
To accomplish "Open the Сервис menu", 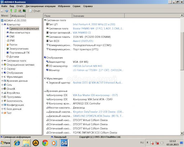I will point(76,6).
